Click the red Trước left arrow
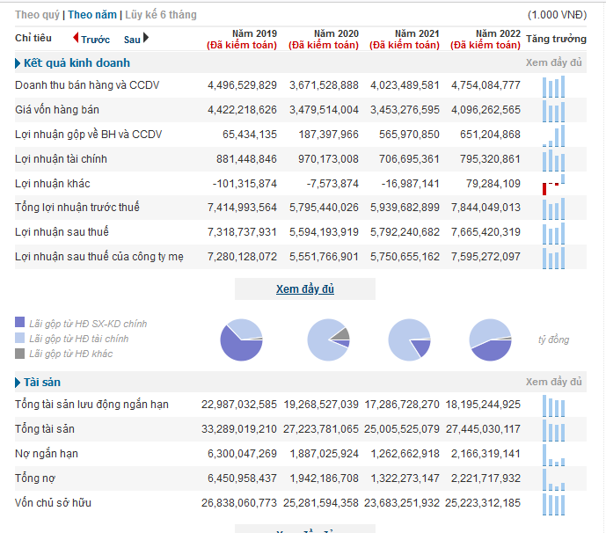Viewport: 606px width, 533px height. (x=76, y=38)
